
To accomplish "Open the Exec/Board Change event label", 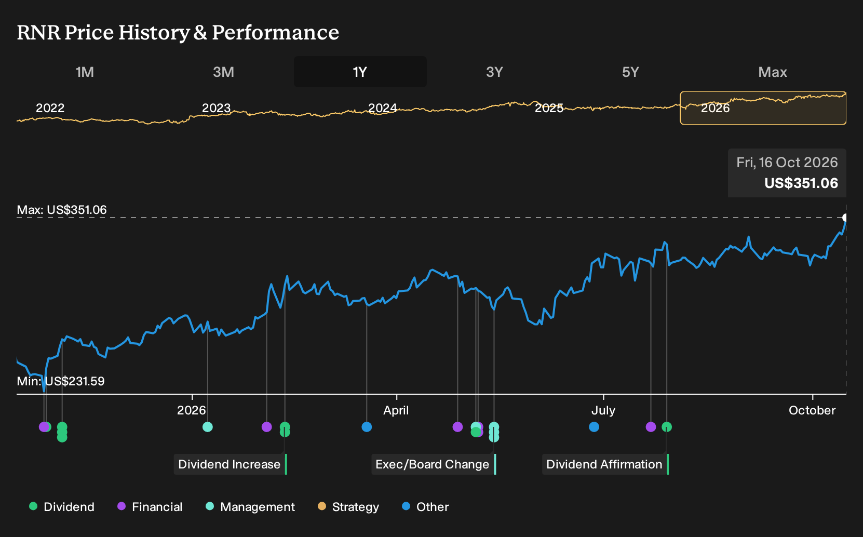I will (434, 464).
